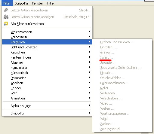Viewport: 154px width, 134px height.
Task: Open the Fenster menu
Action: pyautogui.click(x=37, y=3)
